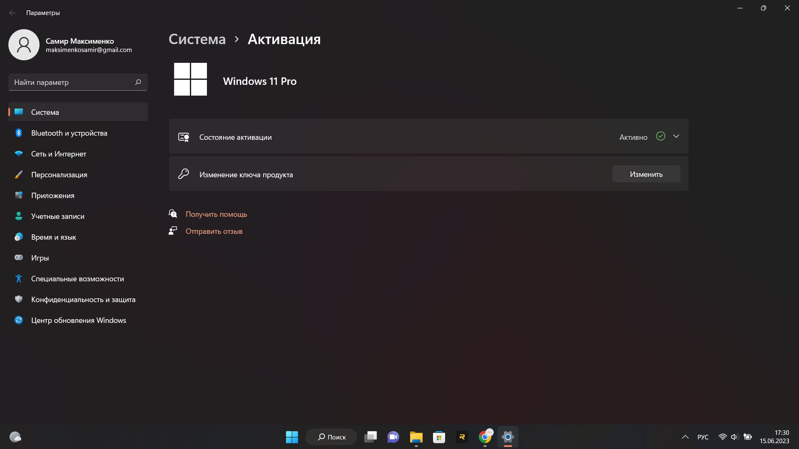Click the Bluetooth icon in the sidebar

coord(19,133)
